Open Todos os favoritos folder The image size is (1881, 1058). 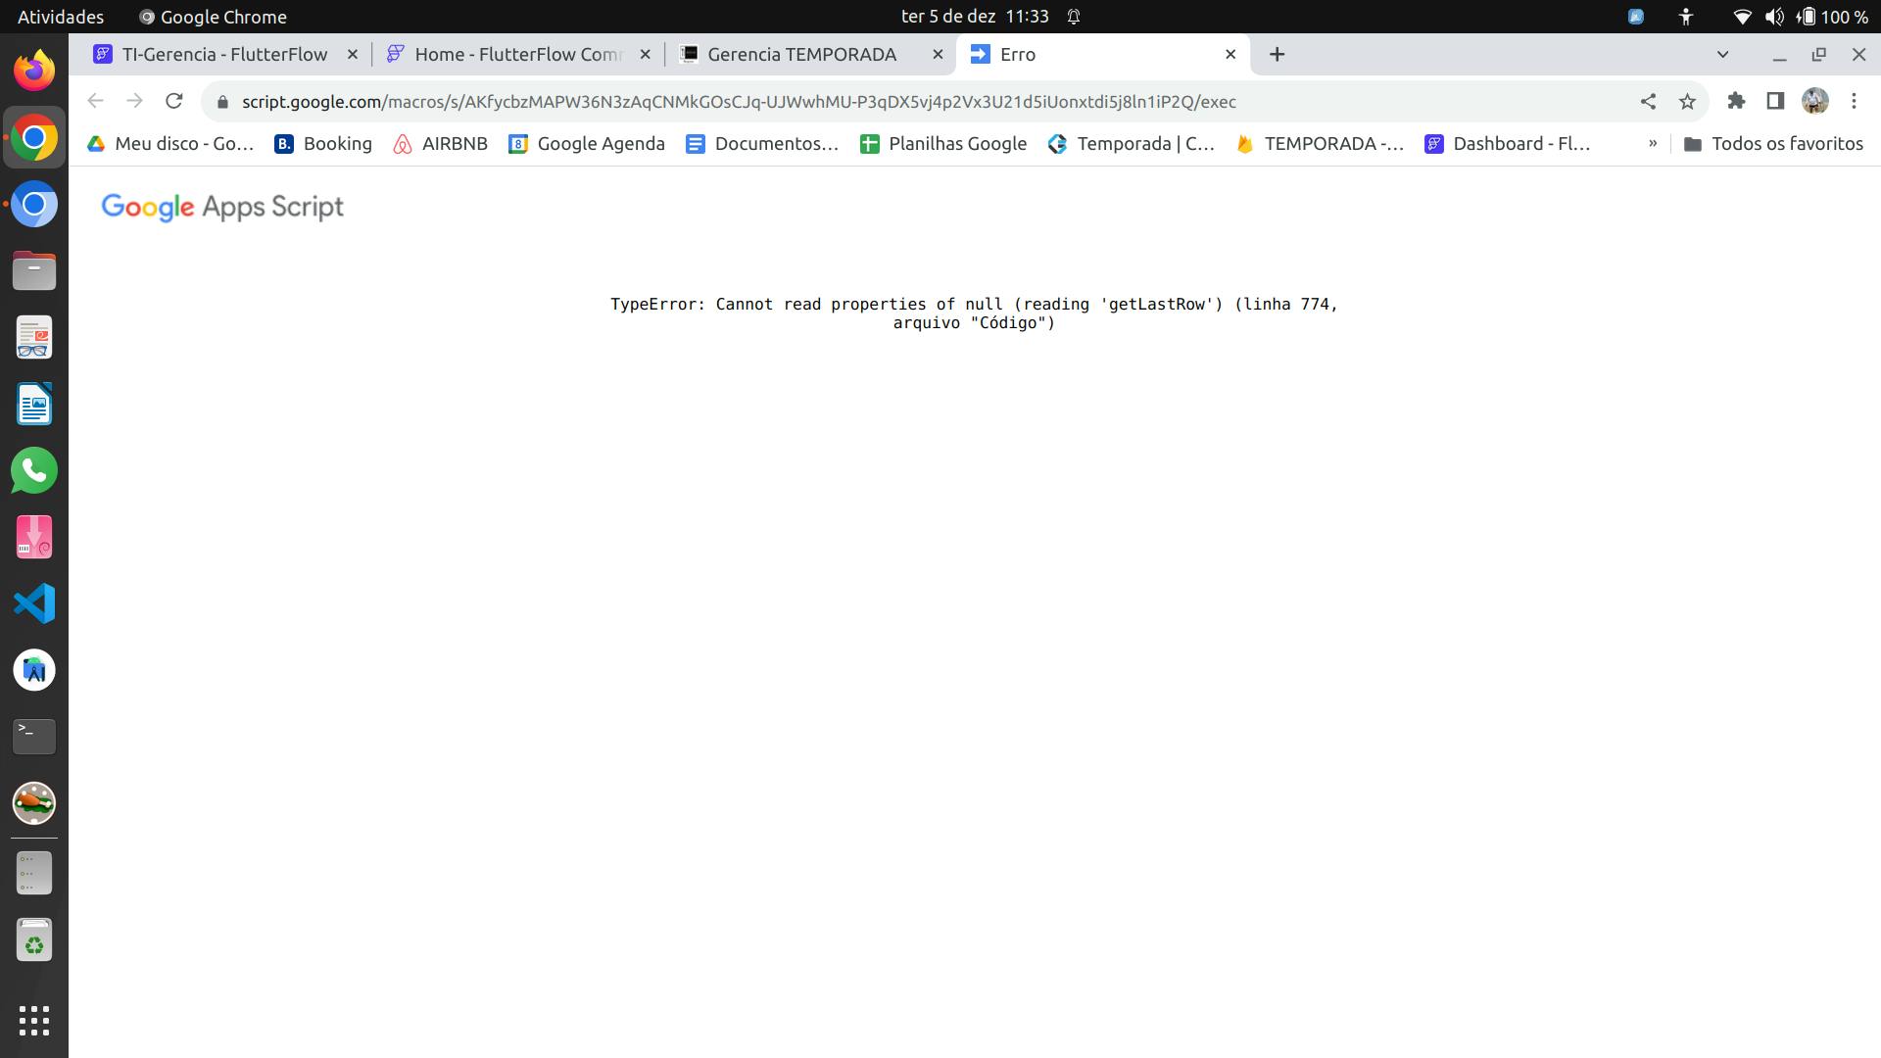point(1773,144)
